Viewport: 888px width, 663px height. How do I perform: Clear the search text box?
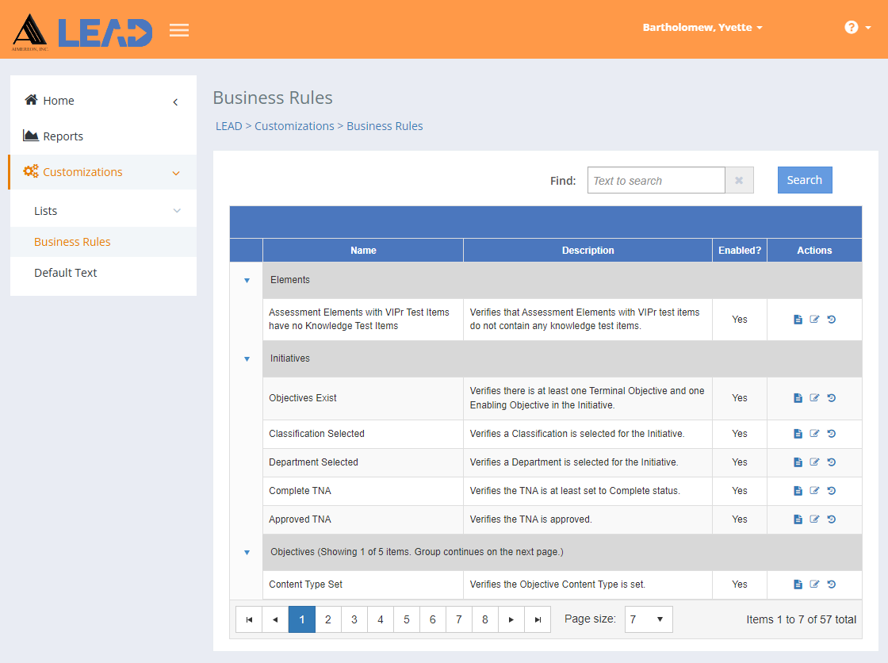coord(739,180)
